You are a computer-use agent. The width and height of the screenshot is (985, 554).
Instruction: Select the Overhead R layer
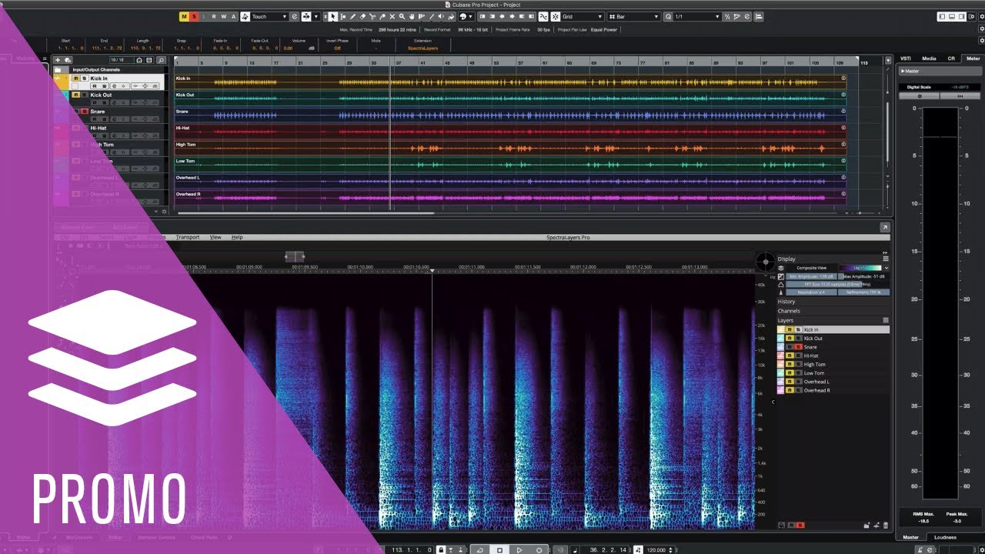coord(833,390)
